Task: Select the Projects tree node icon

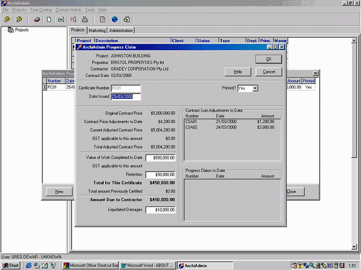Action: tap(11, 30)
